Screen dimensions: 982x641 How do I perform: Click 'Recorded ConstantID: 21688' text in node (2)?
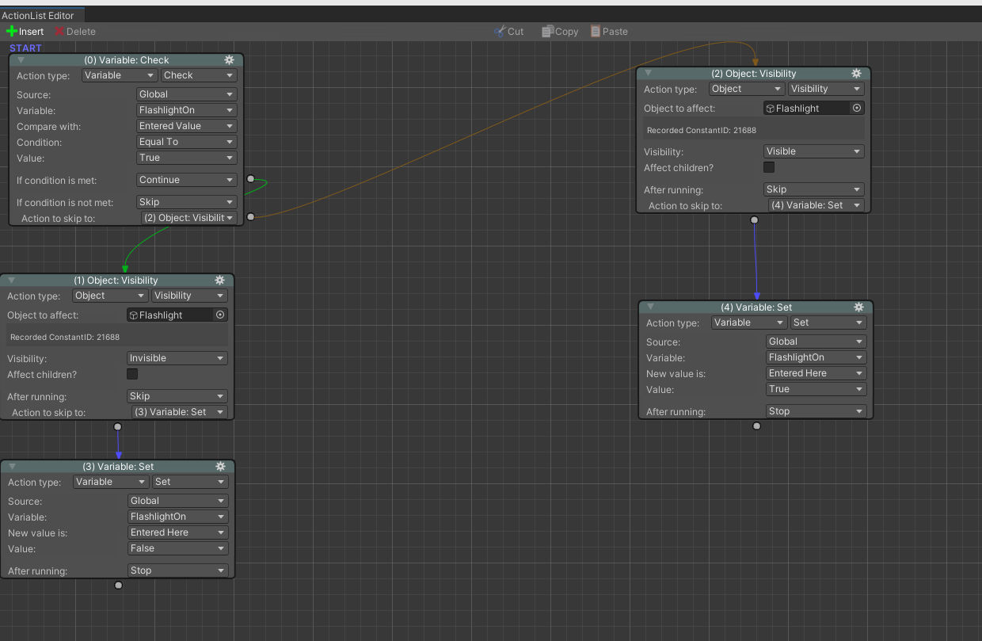click(702, 130)
